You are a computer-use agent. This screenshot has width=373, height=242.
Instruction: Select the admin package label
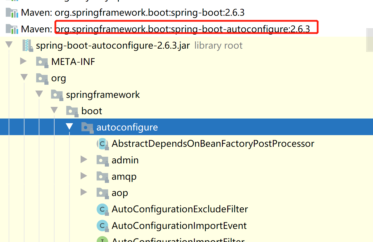coord(125,160)
